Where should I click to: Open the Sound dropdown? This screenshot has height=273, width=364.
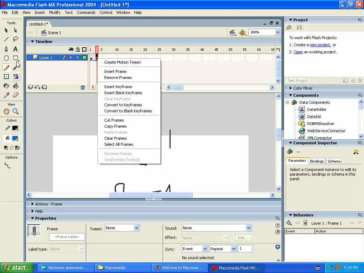point(248,228)
